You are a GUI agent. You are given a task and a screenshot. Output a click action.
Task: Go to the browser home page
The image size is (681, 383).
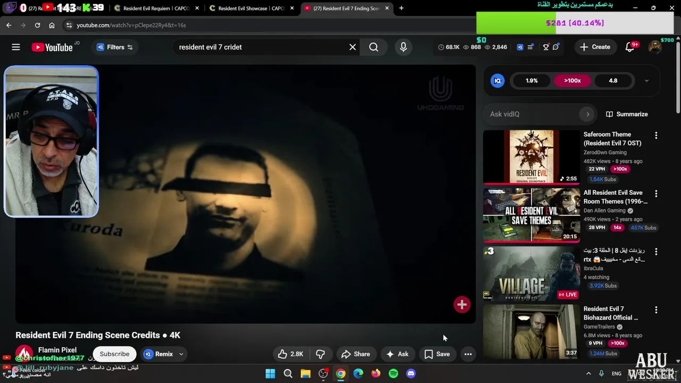pos(52,25)
